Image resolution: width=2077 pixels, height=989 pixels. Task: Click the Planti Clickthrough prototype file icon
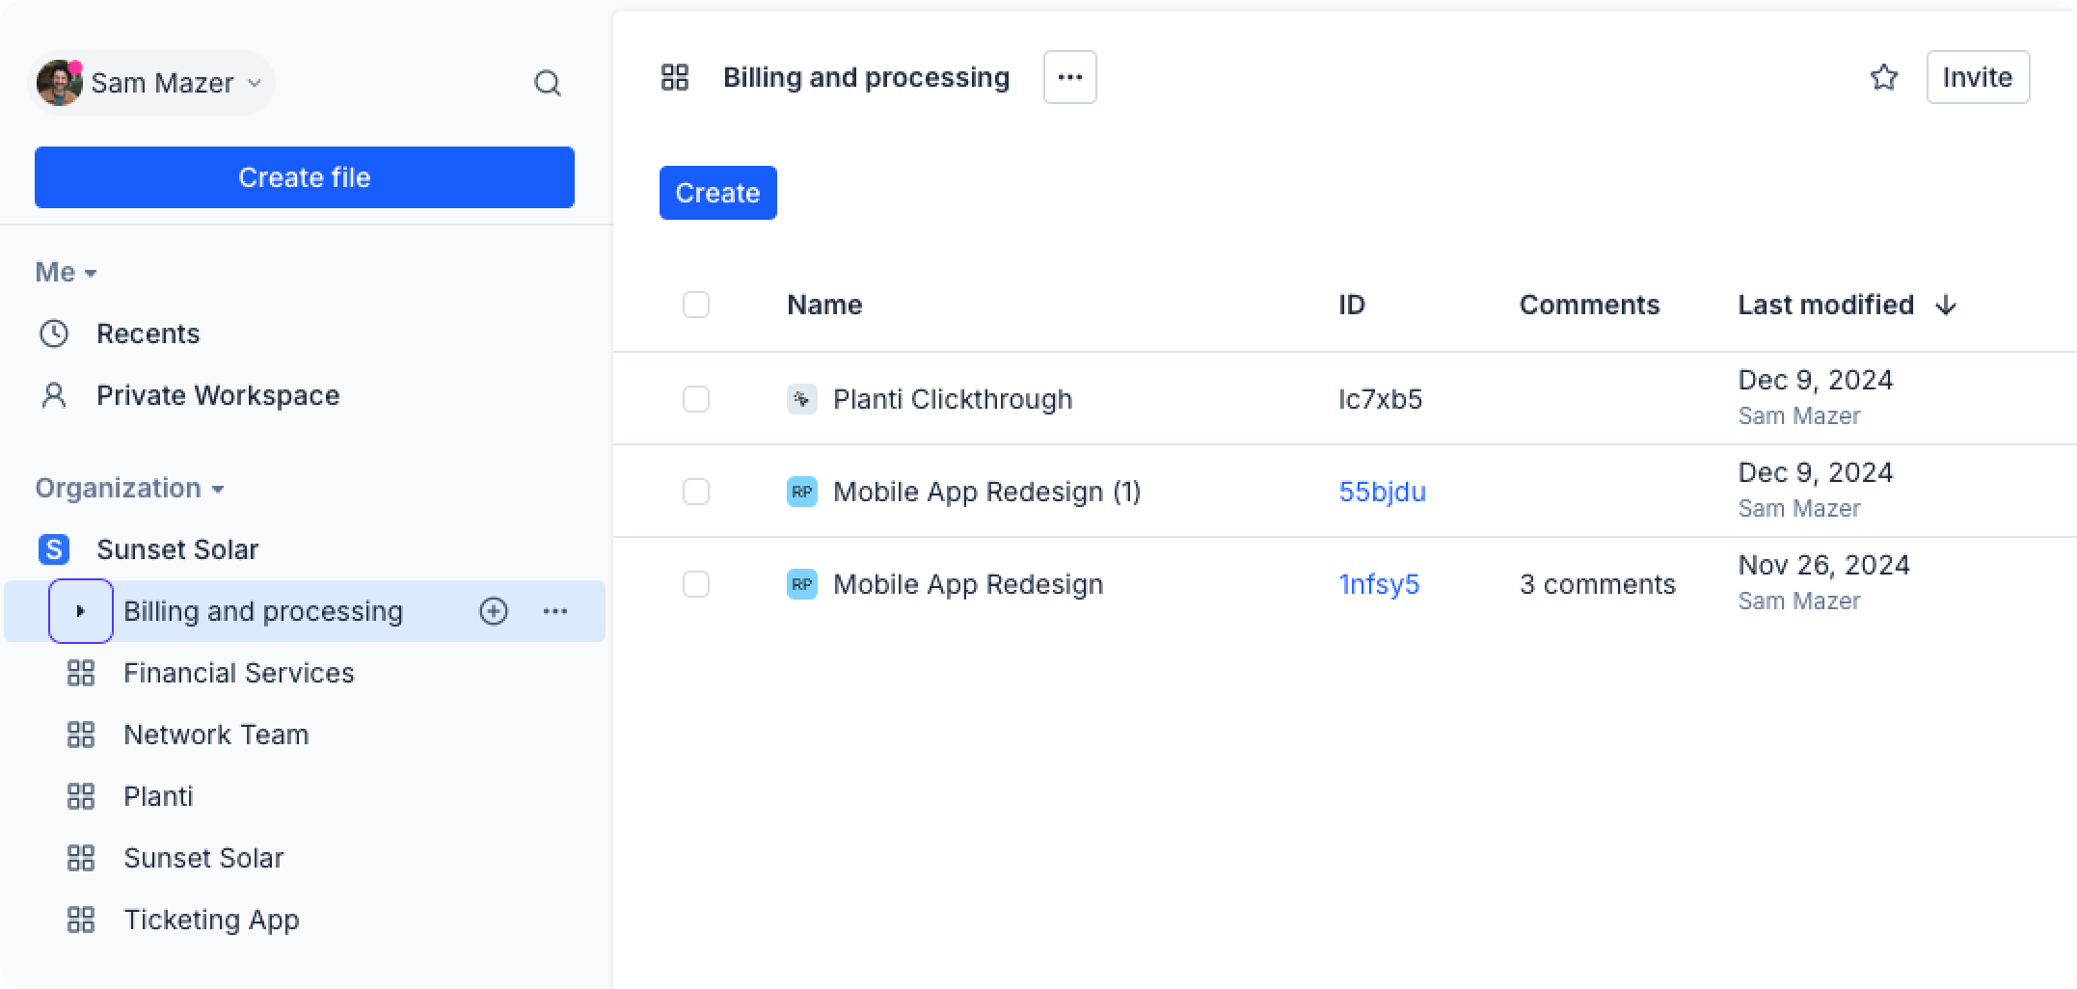[x=801, y=399]
